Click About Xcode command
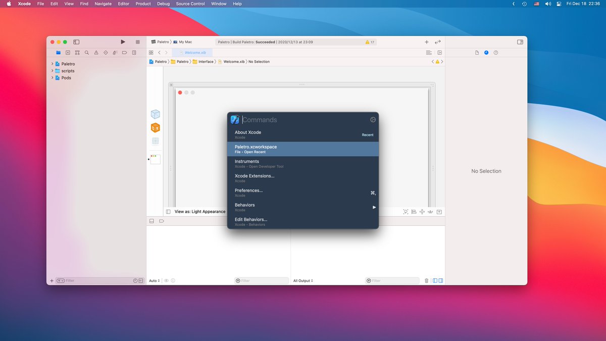 303,134
